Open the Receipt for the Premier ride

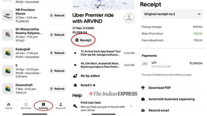tap(83, 40)
